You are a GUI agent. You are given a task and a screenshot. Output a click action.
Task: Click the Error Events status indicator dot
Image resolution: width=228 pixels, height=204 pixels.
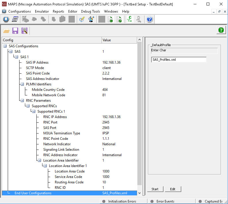(152, 201)
